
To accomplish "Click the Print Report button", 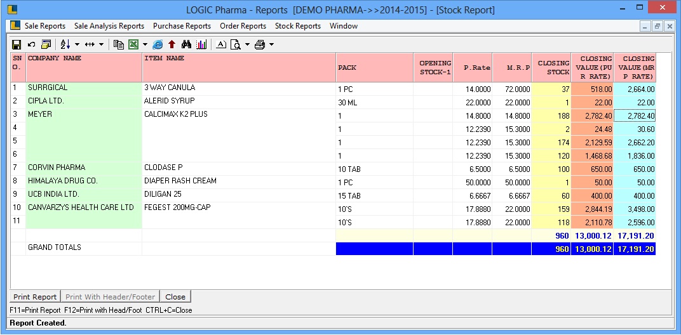I will (35, 297).
